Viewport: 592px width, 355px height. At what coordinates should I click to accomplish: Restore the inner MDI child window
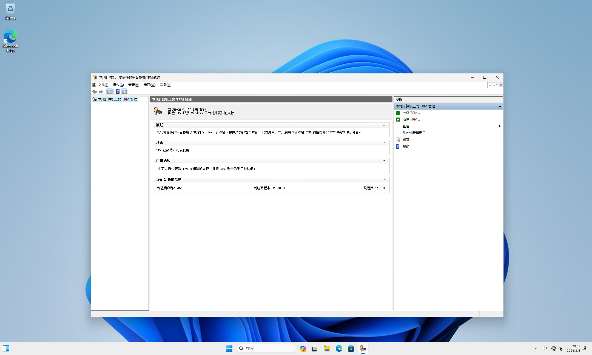[496, 85]
